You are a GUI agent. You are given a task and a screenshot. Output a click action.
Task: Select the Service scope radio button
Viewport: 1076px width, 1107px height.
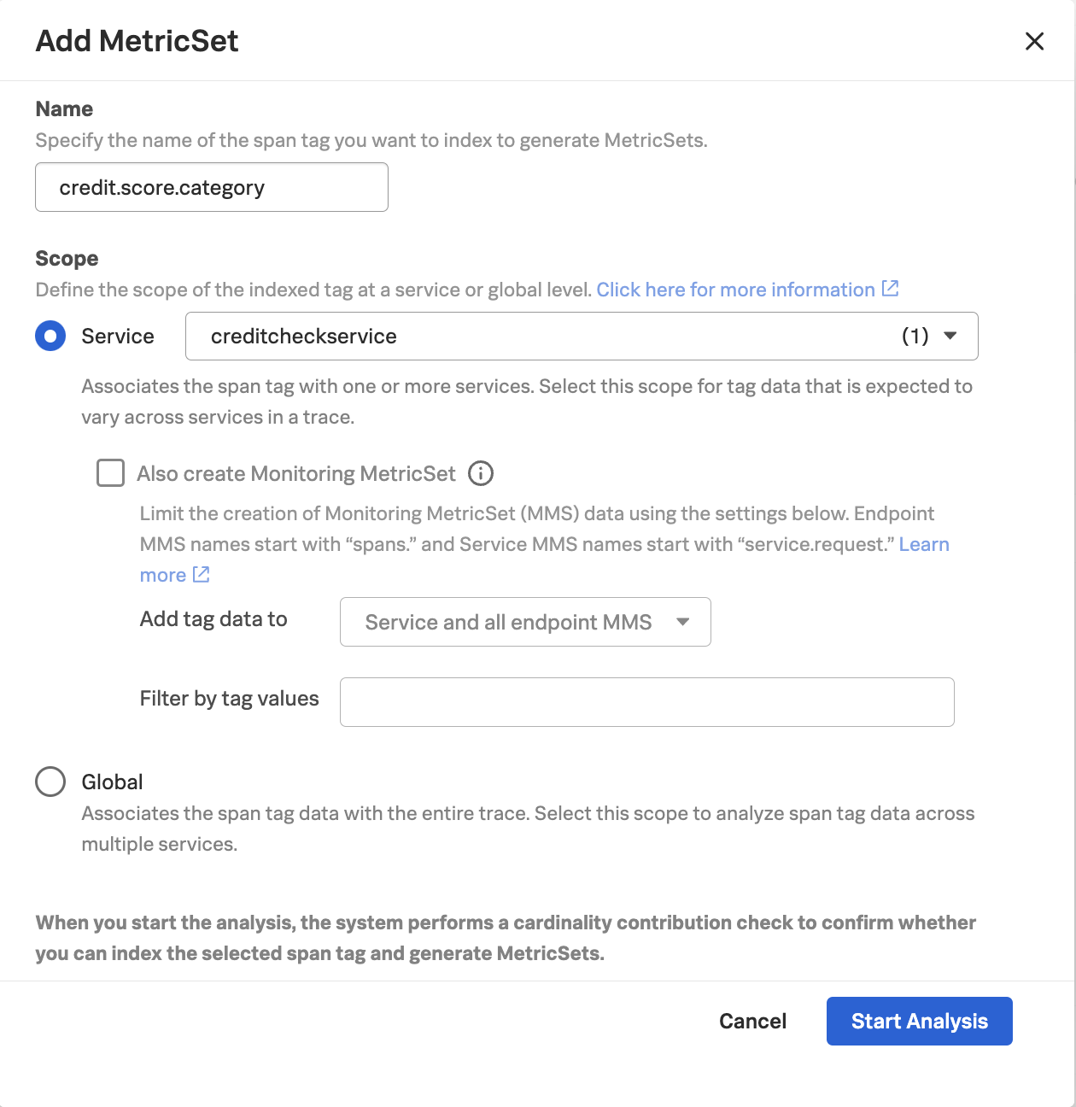tap(50, 336)
